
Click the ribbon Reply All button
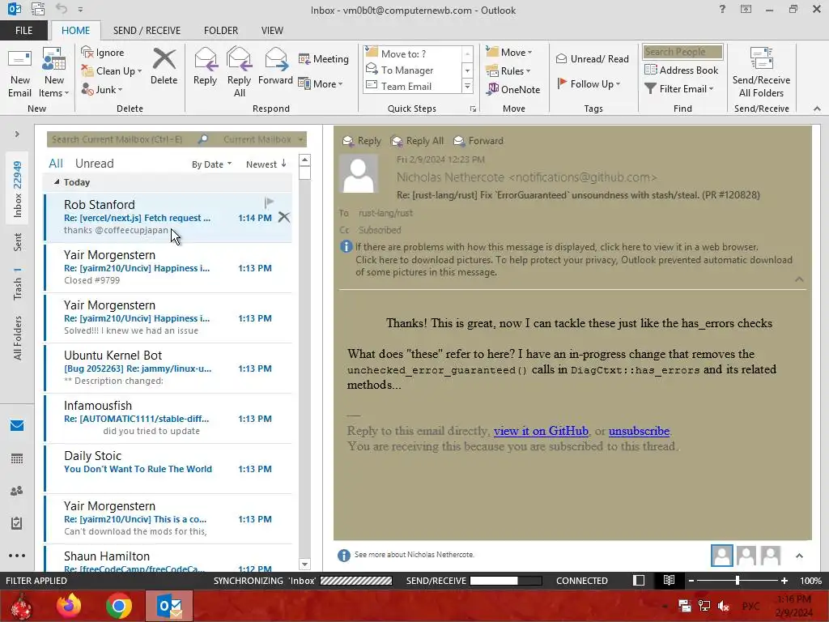tap(239, 73)
